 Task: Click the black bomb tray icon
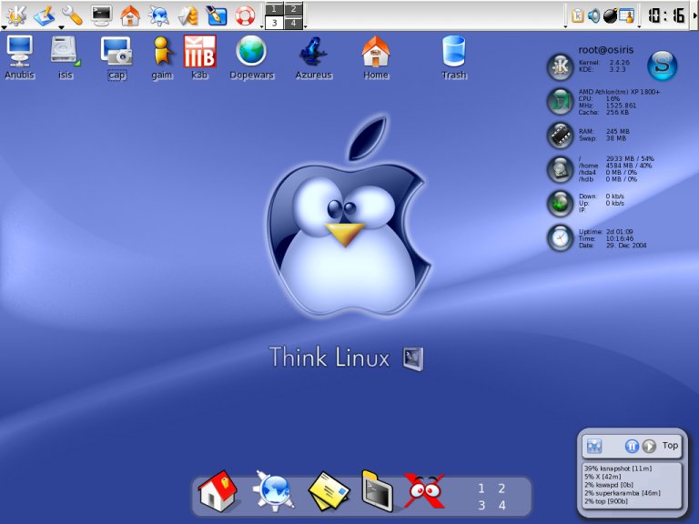coord(610,16)
